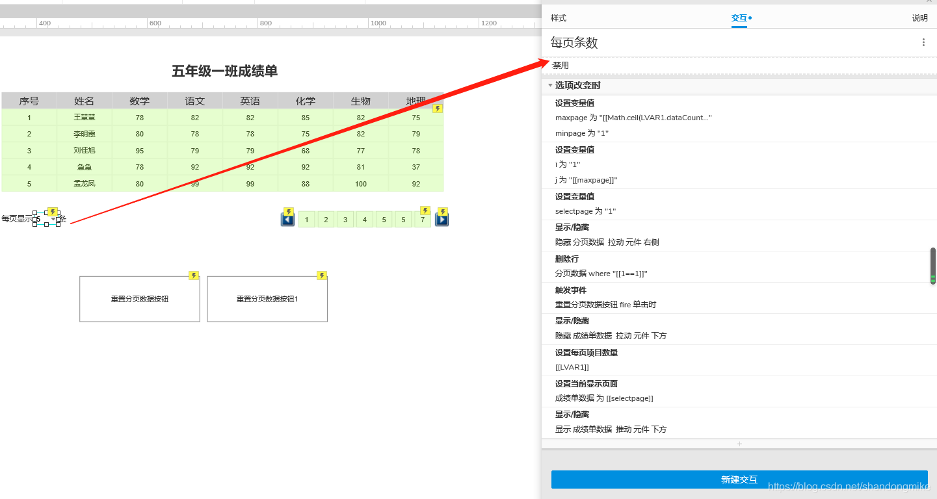Click the 语文 column header
The image size is (937, 499).
coord(195,101)
